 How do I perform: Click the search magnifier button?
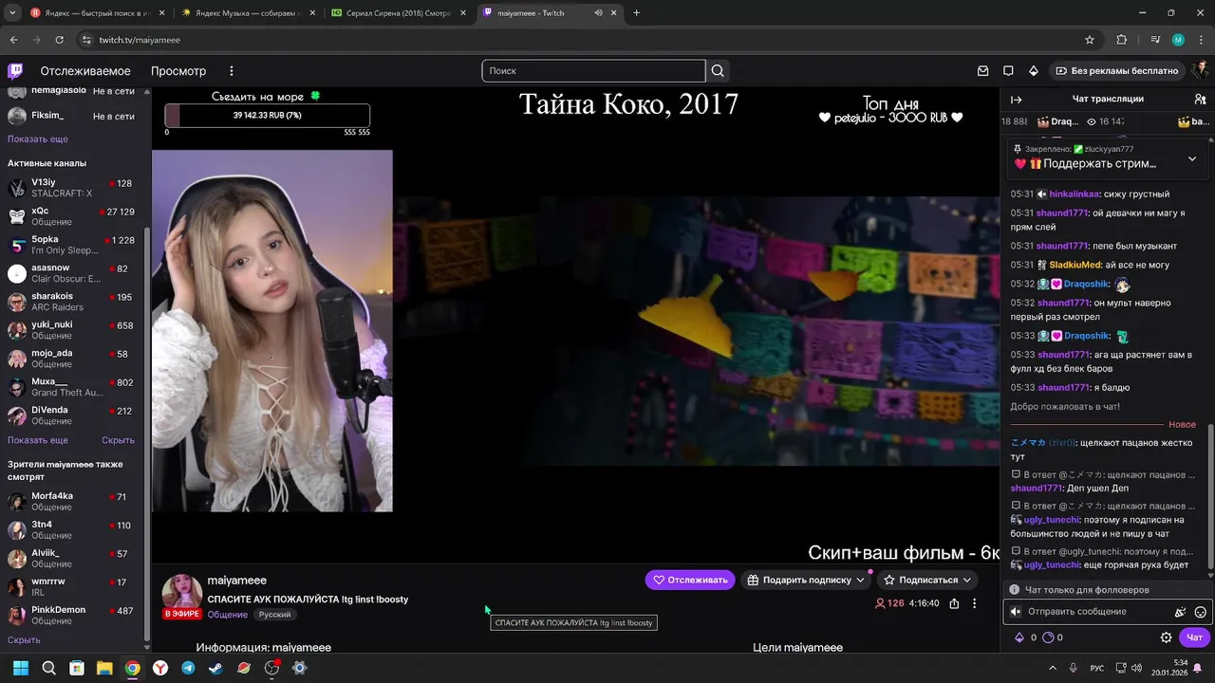(x=718, y=71)
